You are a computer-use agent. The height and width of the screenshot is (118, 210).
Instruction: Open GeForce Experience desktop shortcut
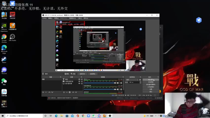(4, 28)
